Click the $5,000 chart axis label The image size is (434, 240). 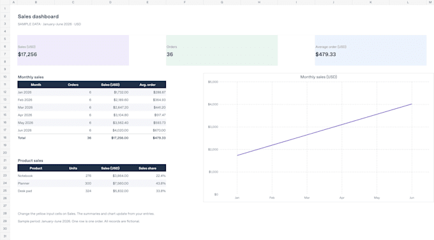pyautogui.click(x=213, y=82)
